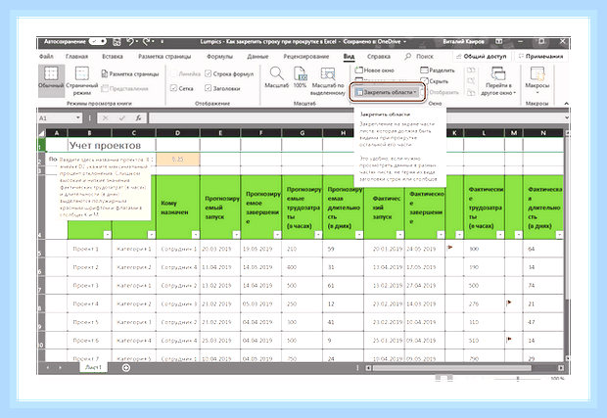Click the horizontal scrollbar left arrow
Viewport: 607px width, 418px height.
coord(368,368)
